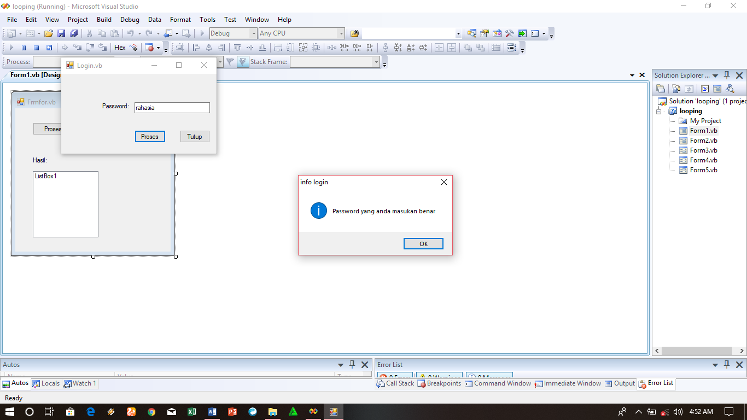Click the Undo icon on the toolbar
This screenshot has height=420, width=747.
tap(131, 33)
